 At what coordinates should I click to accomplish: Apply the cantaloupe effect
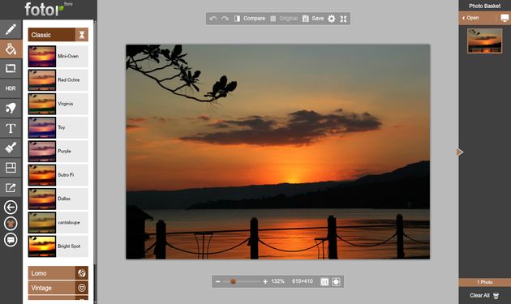point(58,223)
